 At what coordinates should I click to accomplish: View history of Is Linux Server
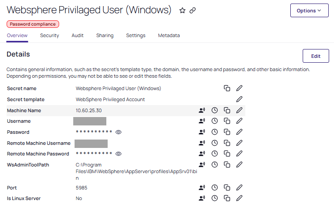coord(214,198)
